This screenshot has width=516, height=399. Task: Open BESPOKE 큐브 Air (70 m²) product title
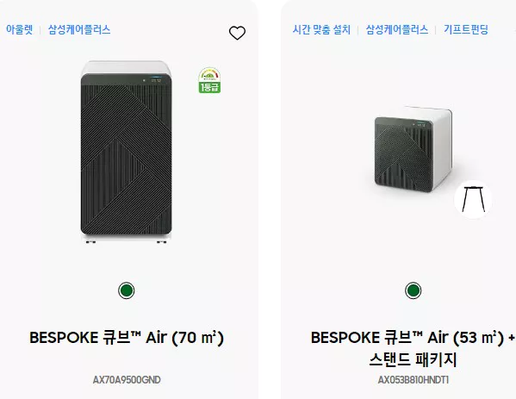(127, 338)
